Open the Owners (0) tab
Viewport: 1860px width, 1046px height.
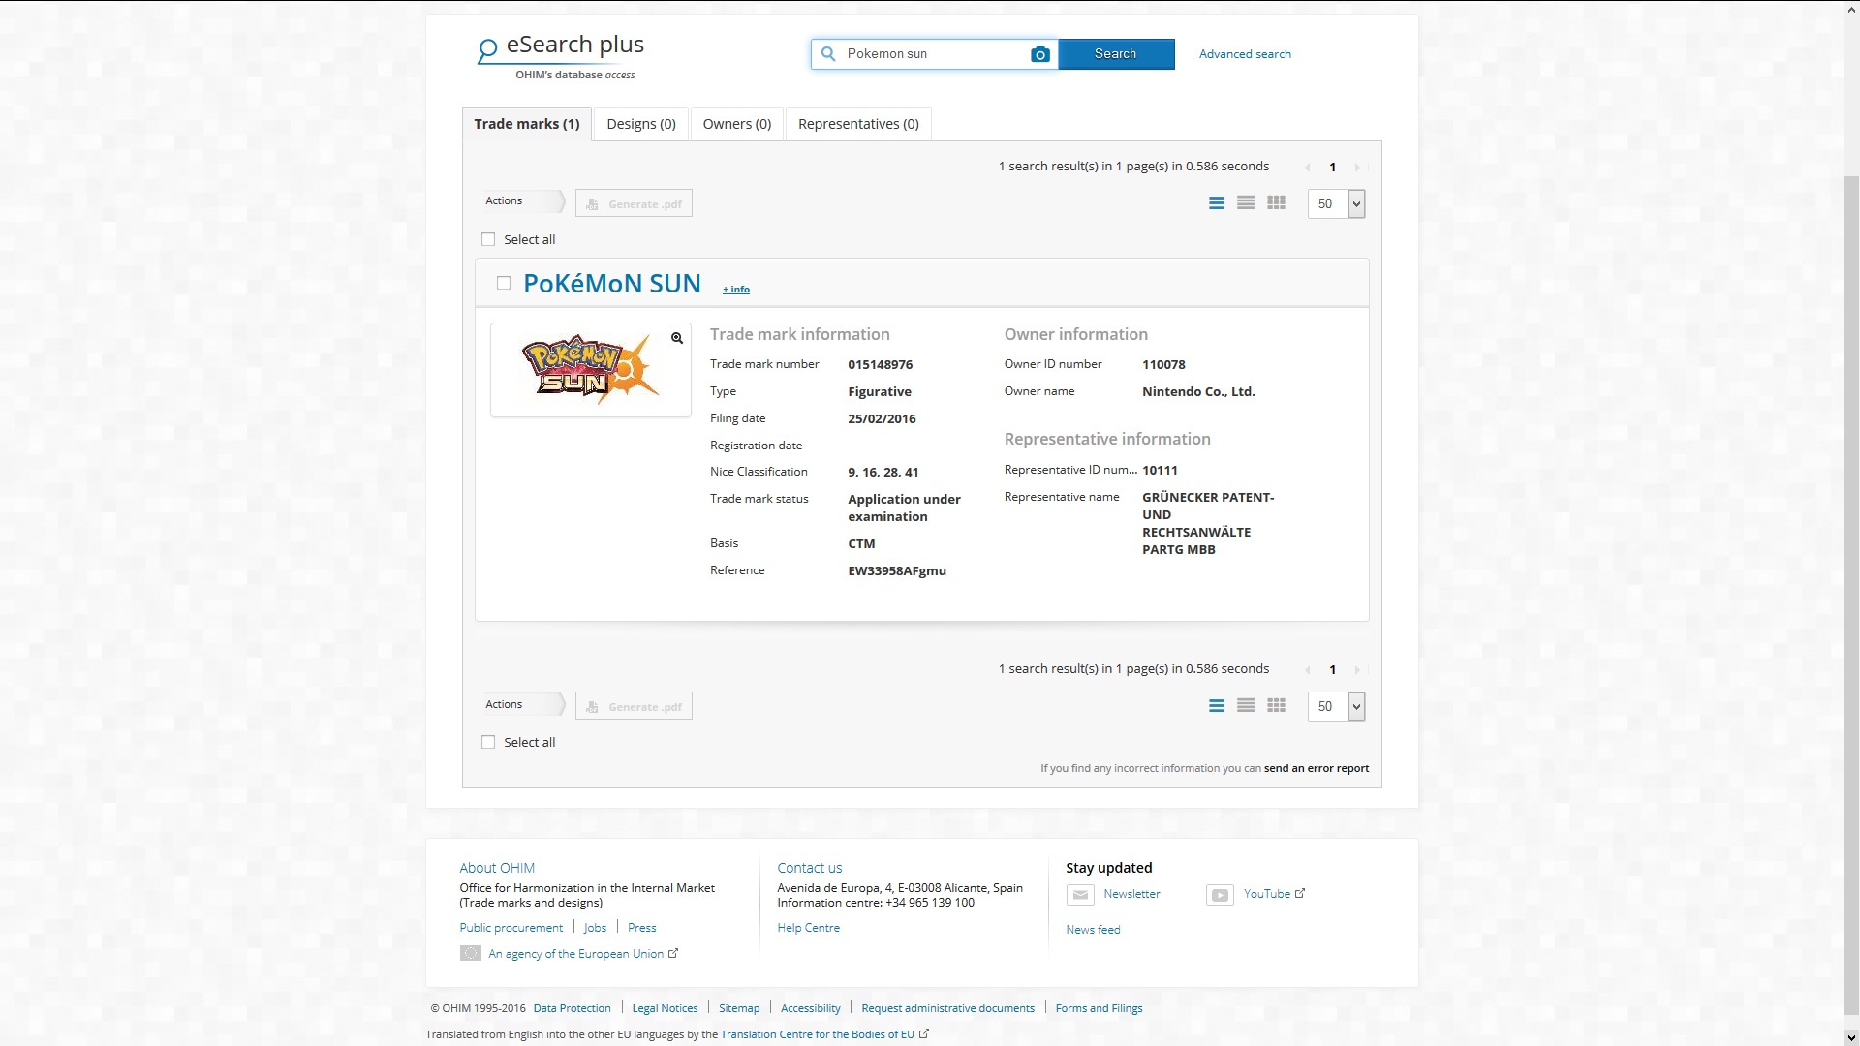coord(736,124)
